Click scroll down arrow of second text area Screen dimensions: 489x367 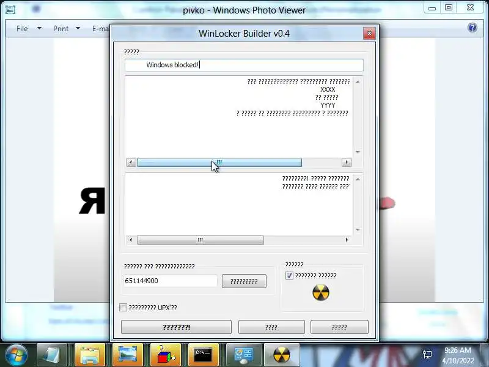[358, 230]
